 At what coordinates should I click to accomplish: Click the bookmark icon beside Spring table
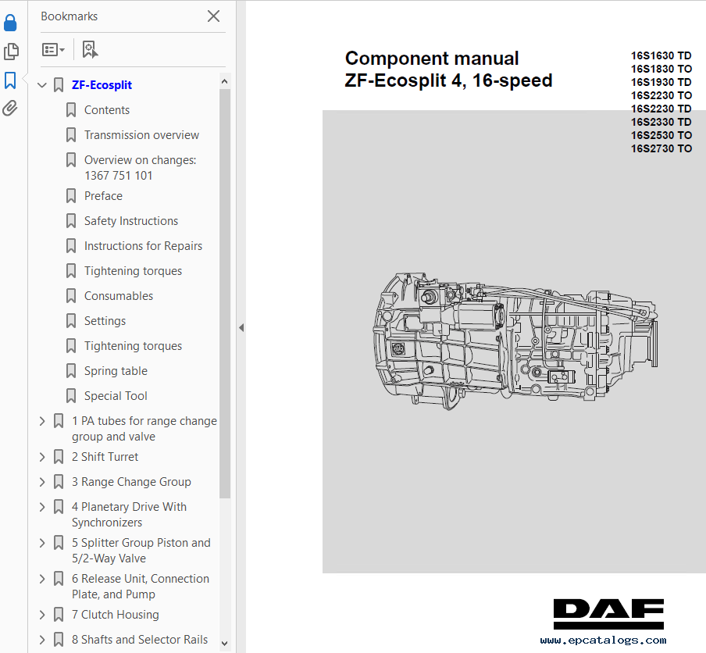click(71, 371)
